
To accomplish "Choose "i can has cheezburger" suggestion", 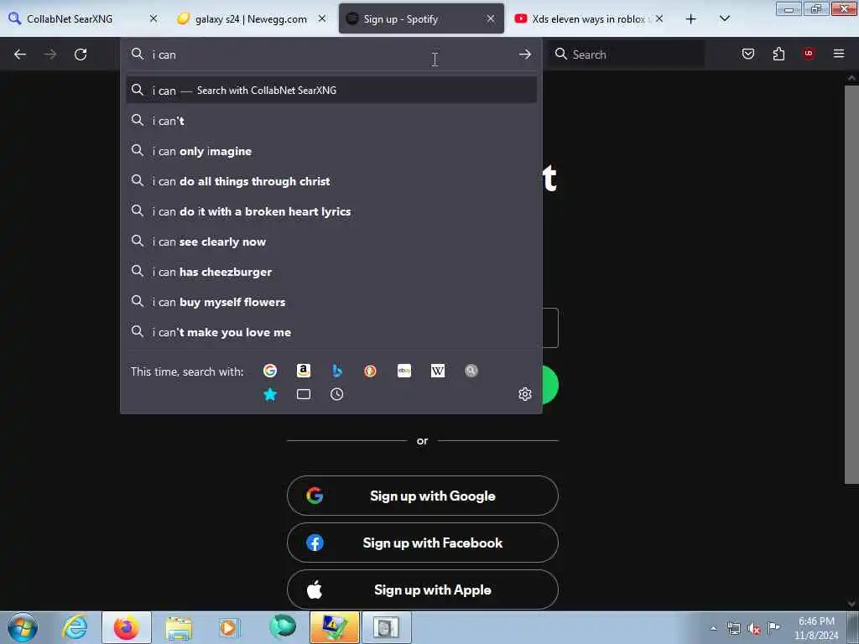I will pos(331,272).
